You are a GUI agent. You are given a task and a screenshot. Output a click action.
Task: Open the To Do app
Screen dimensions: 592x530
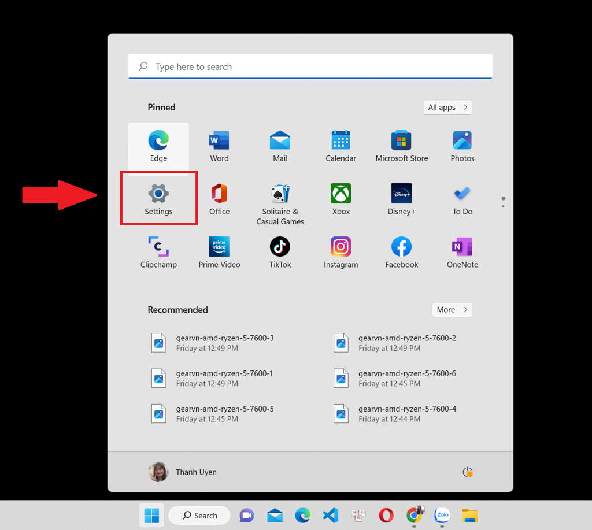[462, 199]
